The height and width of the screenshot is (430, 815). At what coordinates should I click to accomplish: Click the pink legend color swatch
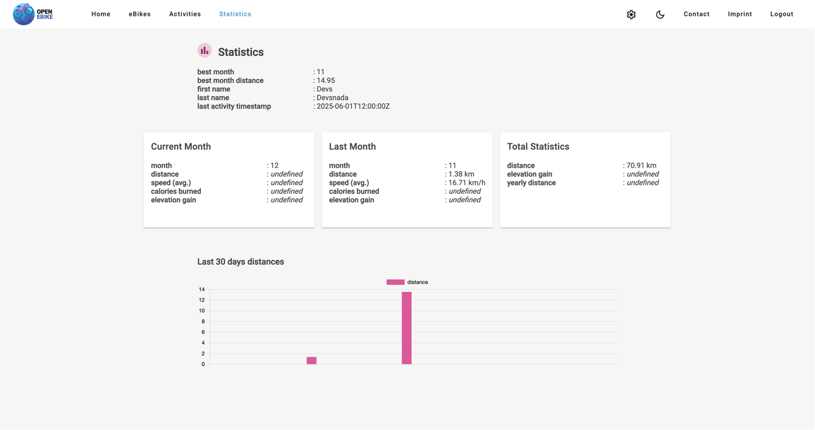click(395, 282)
